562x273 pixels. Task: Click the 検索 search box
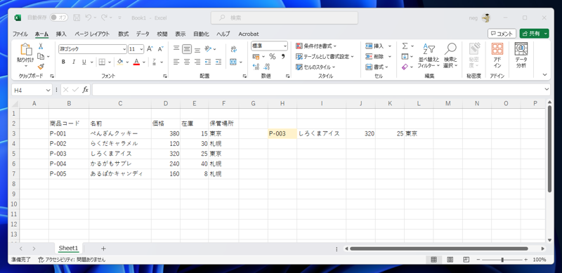(x=285, y=18)
